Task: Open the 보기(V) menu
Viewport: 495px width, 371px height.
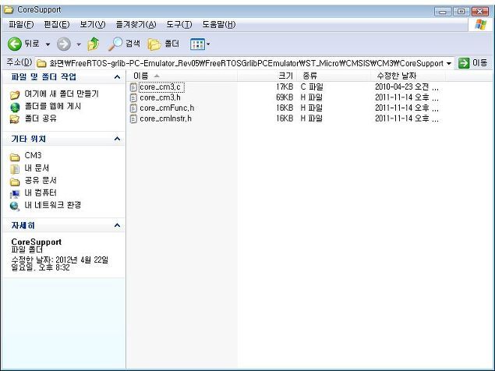Action: click(x=93, y=24)
